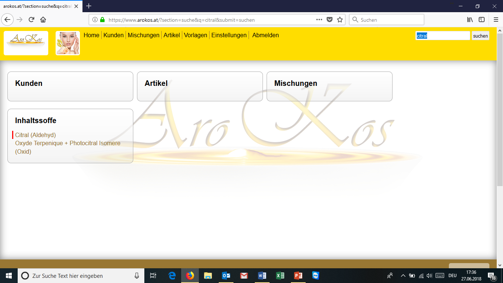The image size is (503, 283).
Task: Open the site information icon in address bar
Action: (x=95, y=20)
